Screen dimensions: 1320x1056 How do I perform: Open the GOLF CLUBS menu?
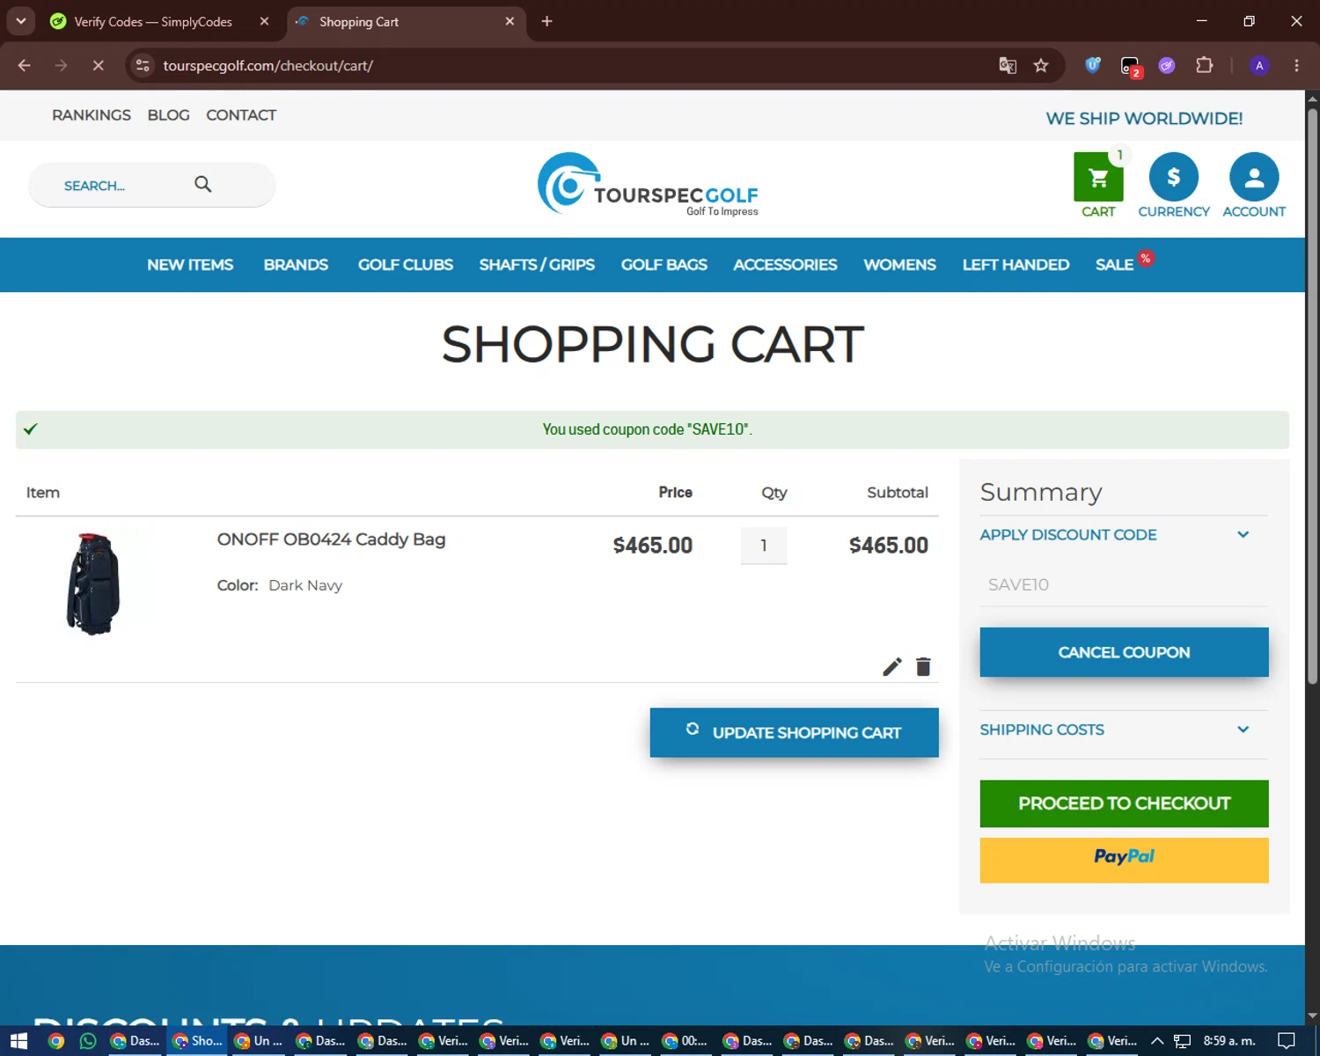click(x=406, y=265)
